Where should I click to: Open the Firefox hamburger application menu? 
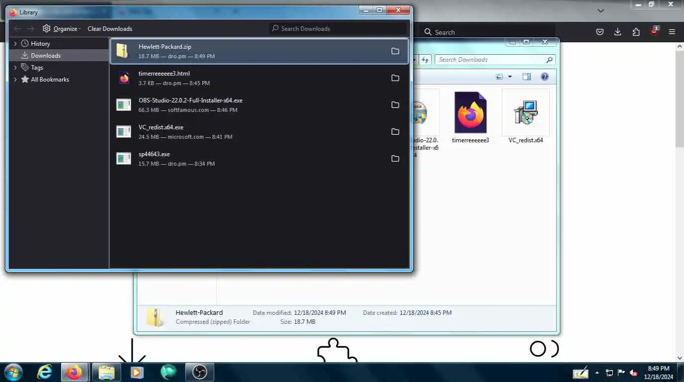[x=672, y=32]
